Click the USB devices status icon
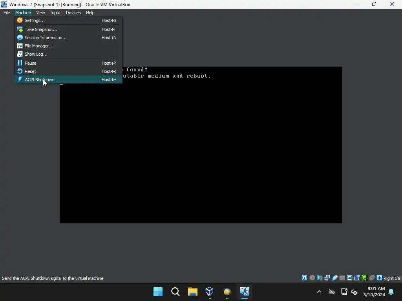402x301 pixels. 334,278
